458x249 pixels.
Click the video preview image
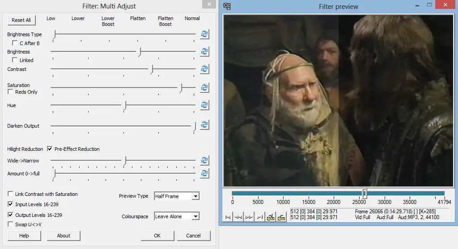coord(339,100)
